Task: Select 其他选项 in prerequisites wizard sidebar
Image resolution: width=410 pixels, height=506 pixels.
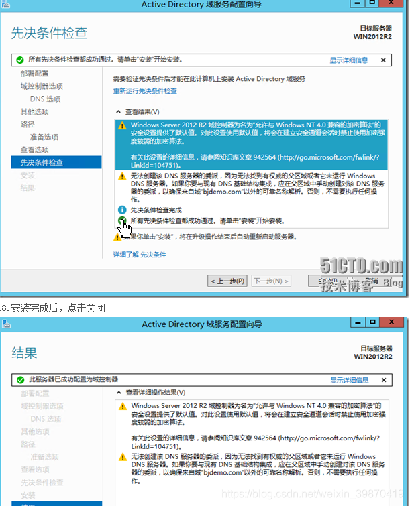Action: (35, 112)
